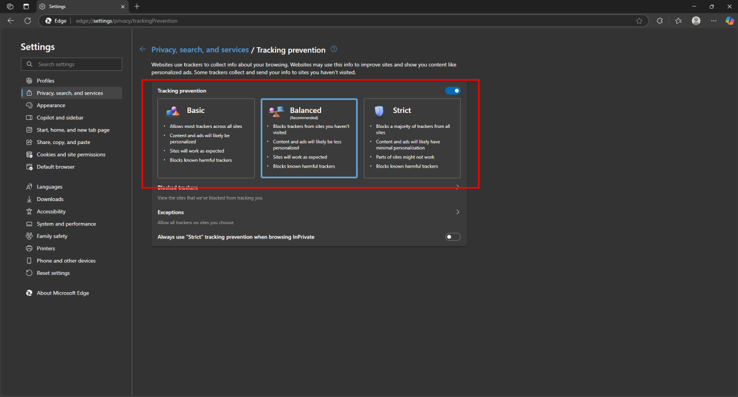Click the Search settings input field
Viewport: 738px width, 397px height.
[x=71, y=64]
